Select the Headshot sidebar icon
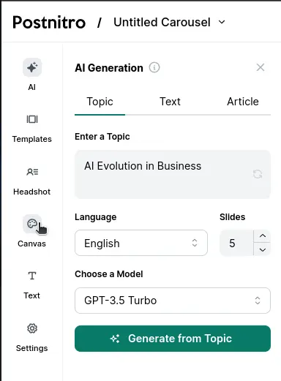This screenshot has height=381, width=281. (32, 172)
